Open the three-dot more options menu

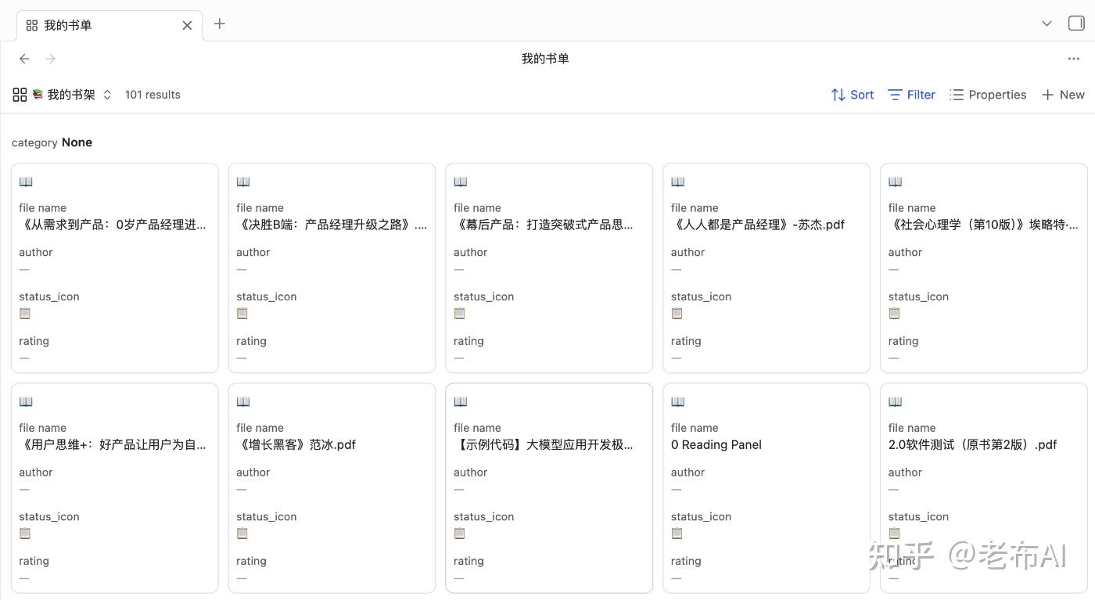coord(1073,59)
